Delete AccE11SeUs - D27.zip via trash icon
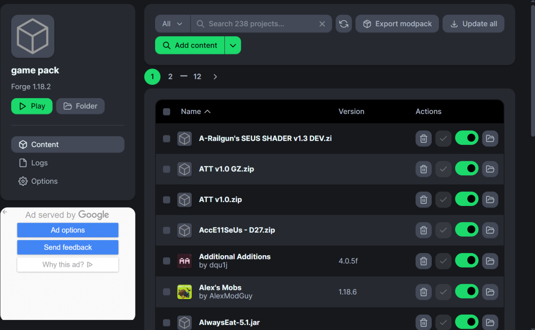The image size is (535, 330). pos(423,230)
